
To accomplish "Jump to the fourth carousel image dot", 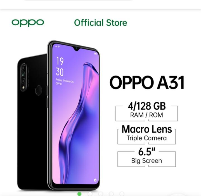I will (x=111, y=194).
